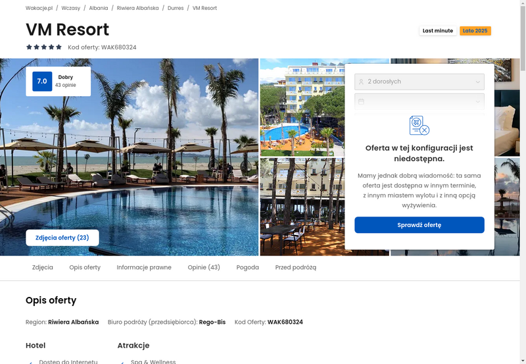This screenshot has height=364, width=526.
Task: Open the hotel building aerial photo thumbnail
Action: (302, 107)
